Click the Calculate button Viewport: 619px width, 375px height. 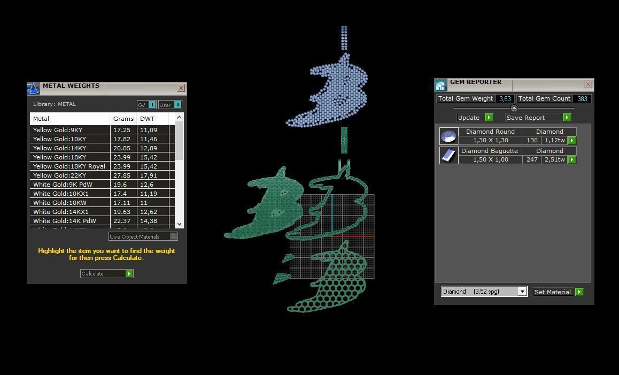click(106, 273)
